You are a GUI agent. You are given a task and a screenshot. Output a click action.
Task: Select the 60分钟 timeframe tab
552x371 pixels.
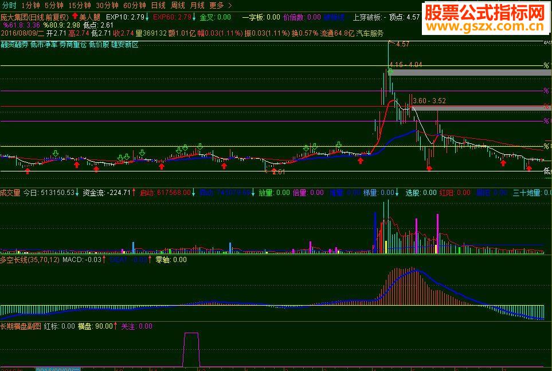pyautogui.click(x=135, y=5)
